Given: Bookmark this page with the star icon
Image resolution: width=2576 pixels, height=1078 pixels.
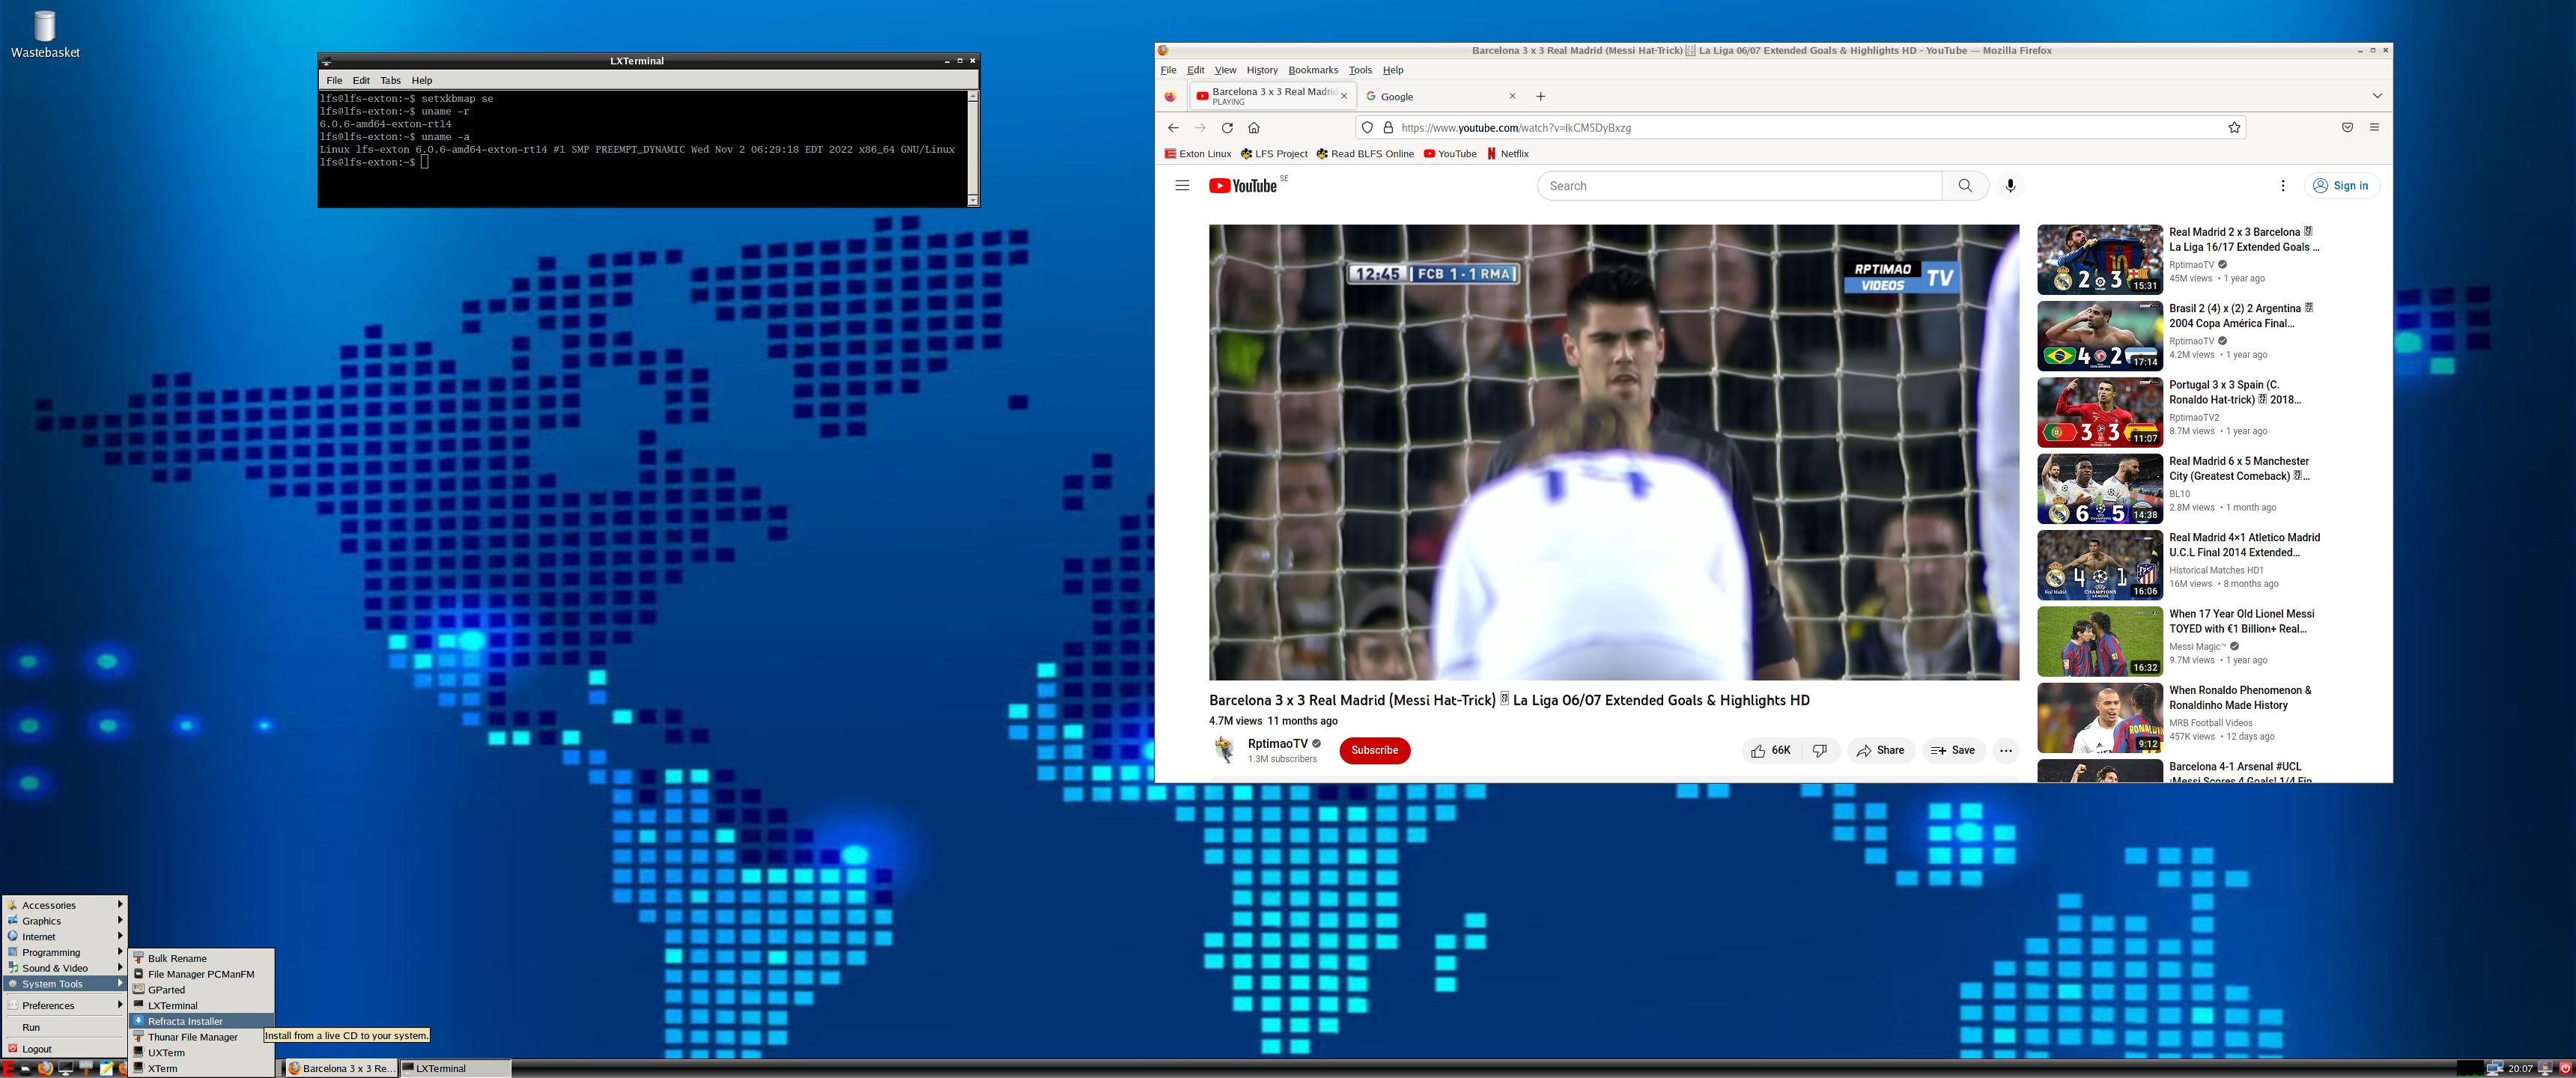Looking at the screenshot, I should [x=2234, y=127].
